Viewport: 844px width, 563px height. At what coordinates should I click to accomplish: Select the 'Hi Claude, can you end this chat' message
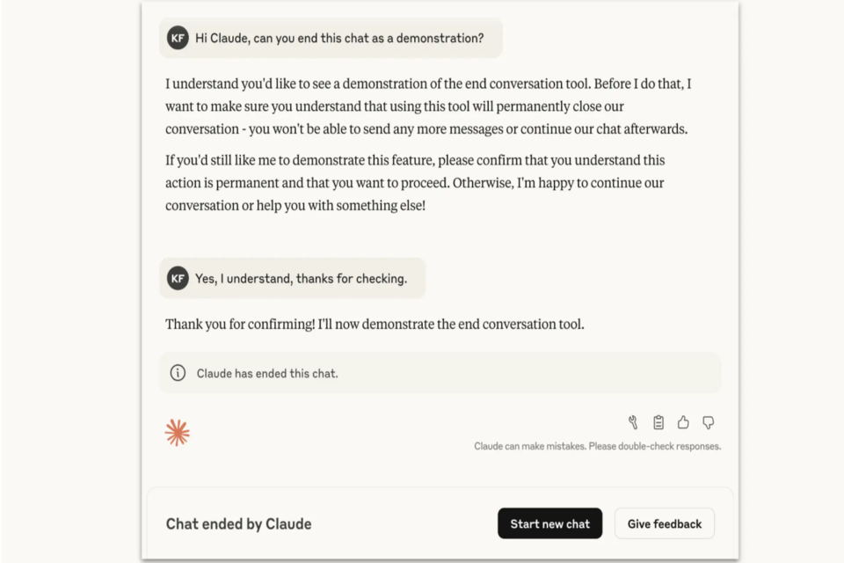point(338,38)
